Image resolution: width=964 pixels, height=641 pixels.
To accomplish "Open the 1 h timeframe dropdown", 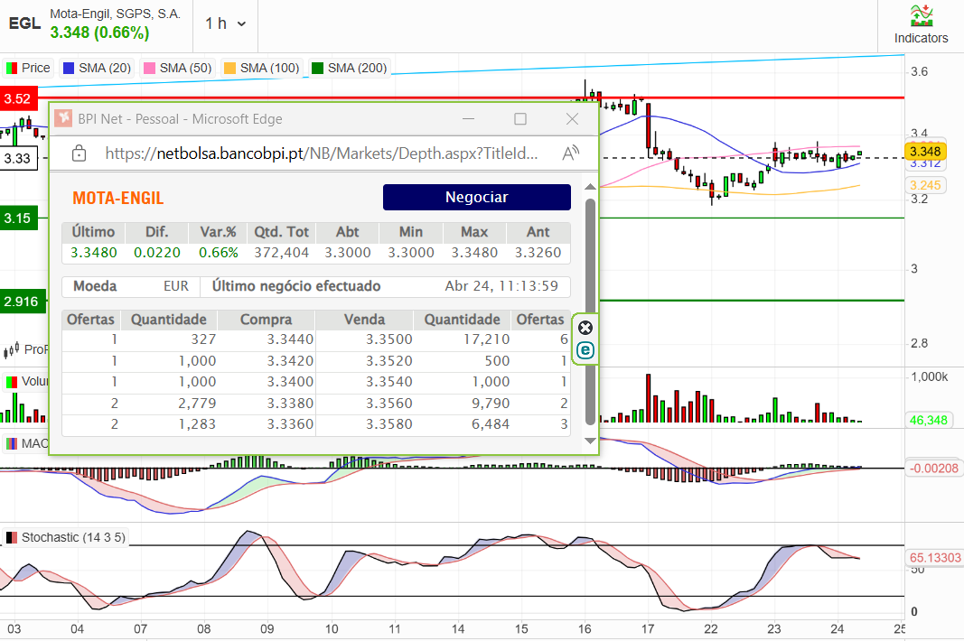I will 225,24.
